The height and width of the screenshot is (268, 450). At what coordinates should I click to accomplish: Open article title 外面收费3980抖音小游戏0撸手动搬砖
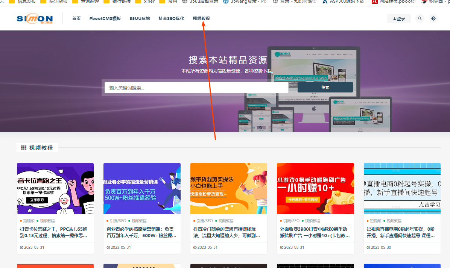click(x=315, y=232)
